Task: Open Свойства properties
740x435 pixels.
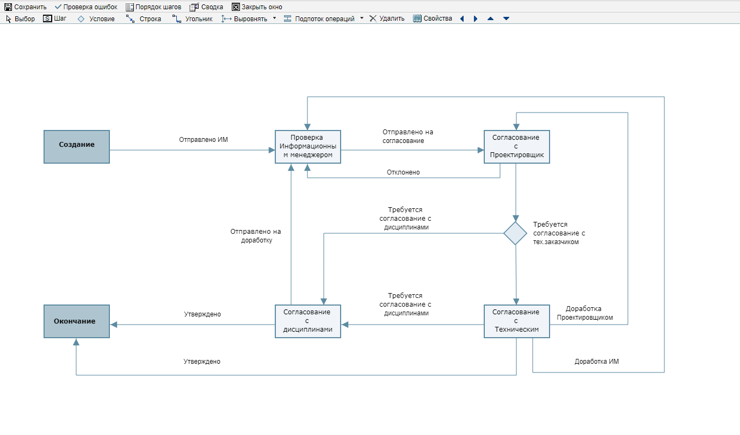Action: 433,18
